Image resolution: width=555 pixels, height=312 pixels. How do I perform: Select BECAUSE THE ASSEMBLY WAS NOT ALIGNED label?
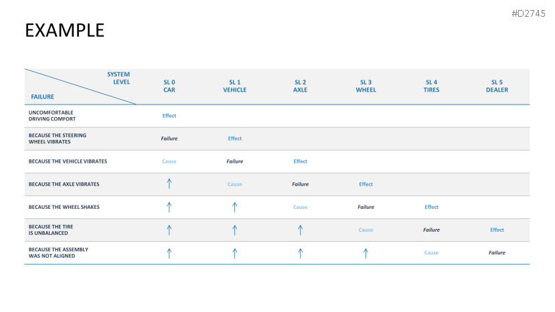[x=58, y=253]
